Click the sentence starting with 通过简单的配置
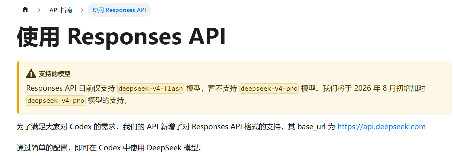The width and height of the screenshot is (453, 156). point(109,148)
